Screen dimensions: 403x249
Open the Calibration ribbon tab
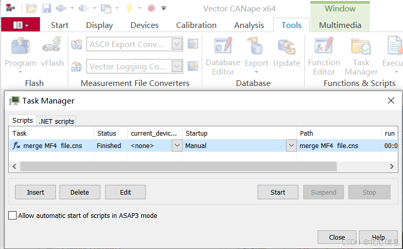[197, 25]
